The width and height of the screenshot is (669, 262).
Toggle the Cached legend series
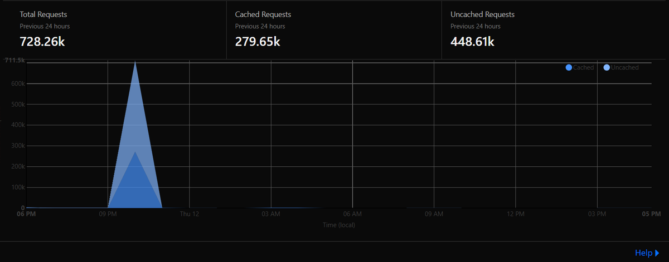point(580,67)
